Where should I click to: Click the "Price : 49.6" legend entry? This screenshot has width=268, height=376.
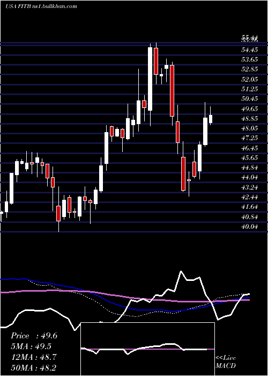click(x=34, y=336)
